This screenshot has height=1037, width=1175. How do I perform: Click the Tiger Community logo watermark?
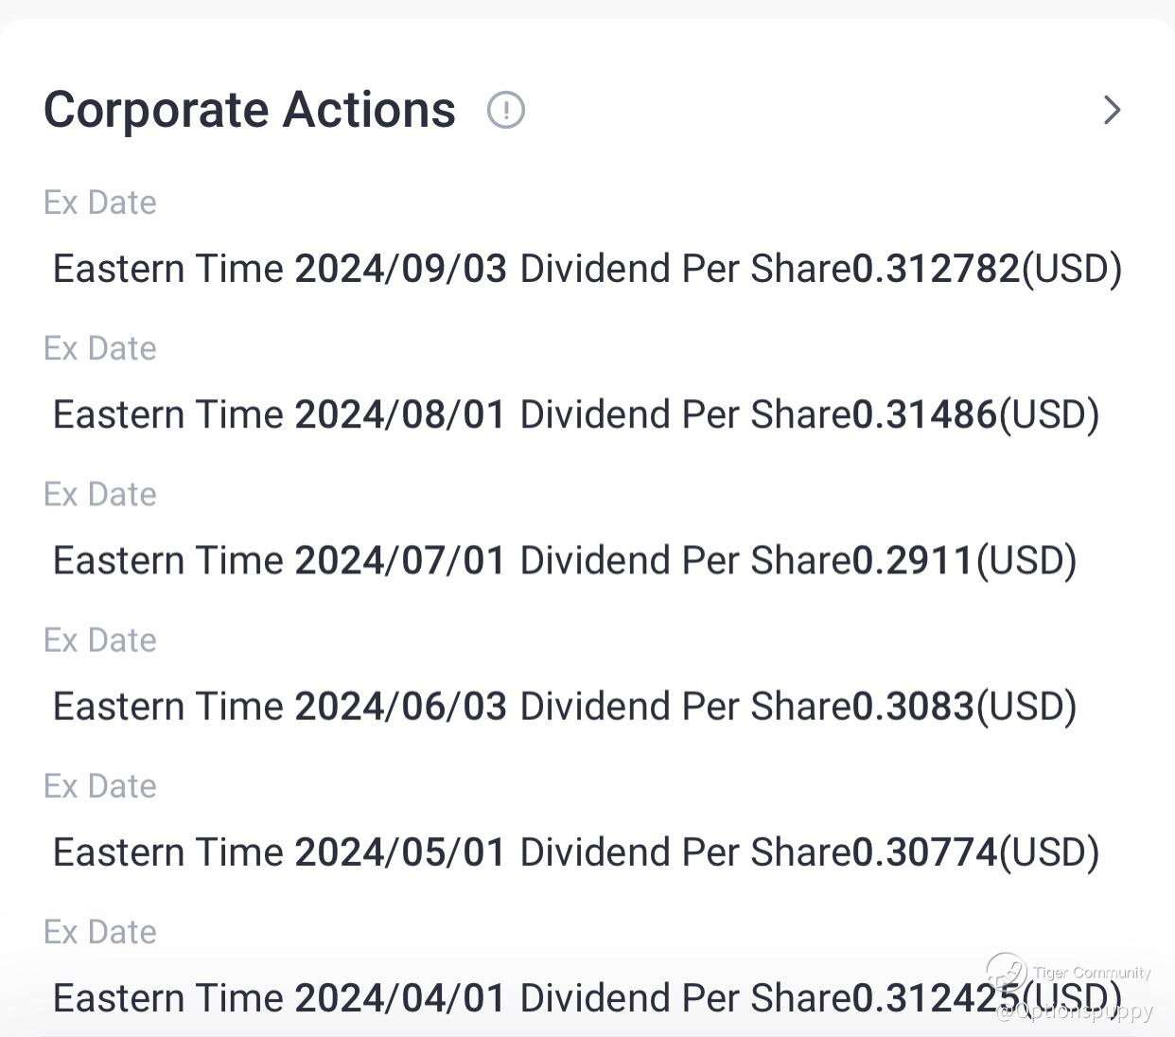(1007, 971)
